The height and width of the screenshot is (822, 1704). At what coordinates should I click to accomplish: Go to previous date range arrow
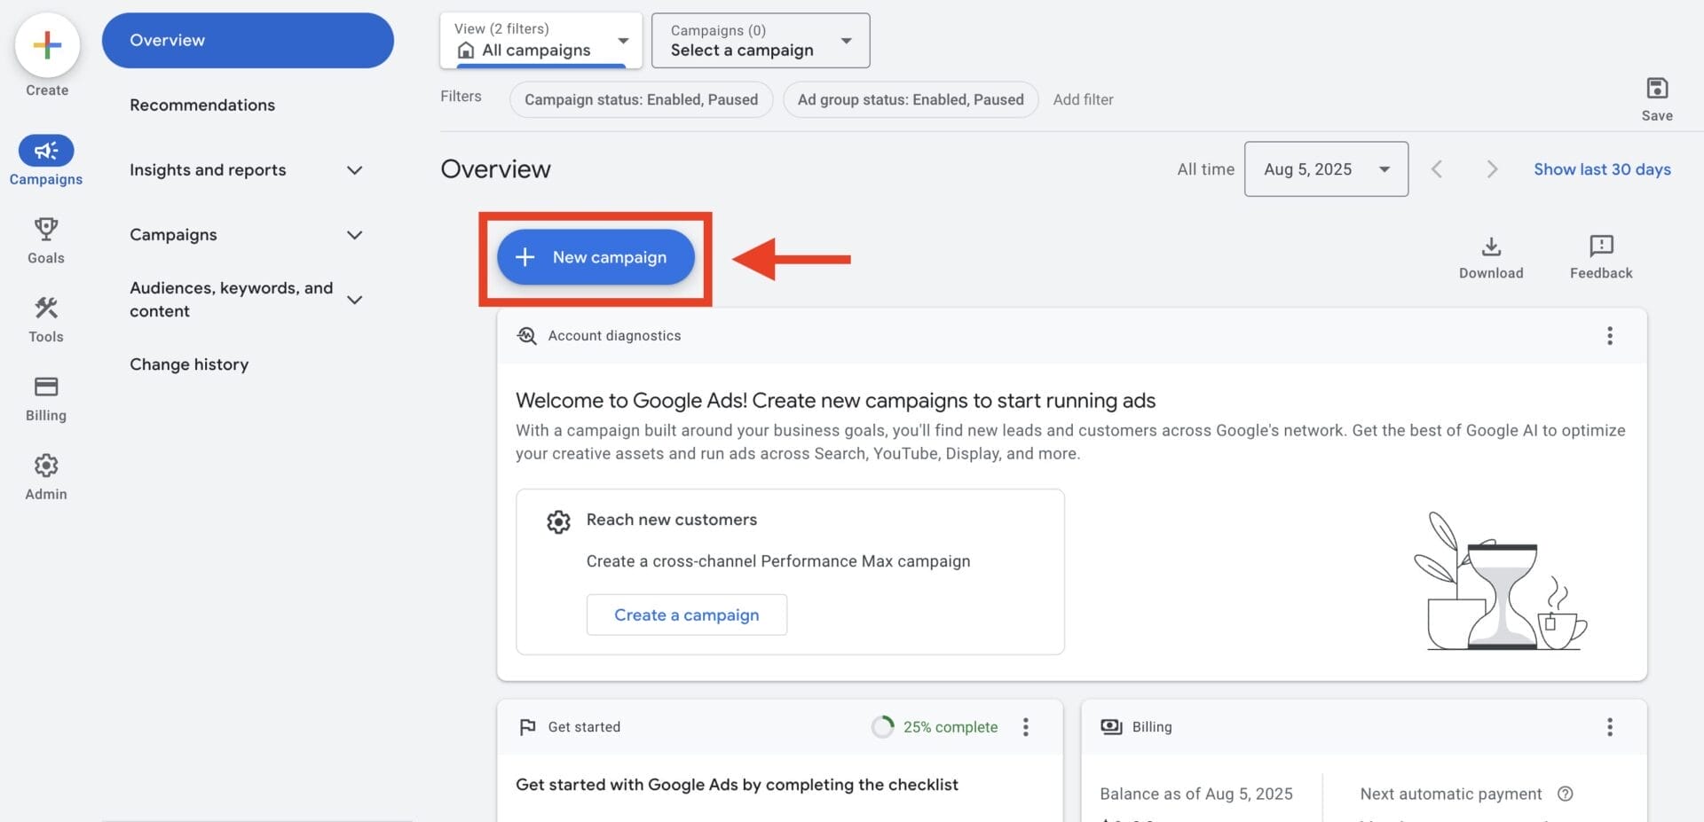(x=1437, y=168)
